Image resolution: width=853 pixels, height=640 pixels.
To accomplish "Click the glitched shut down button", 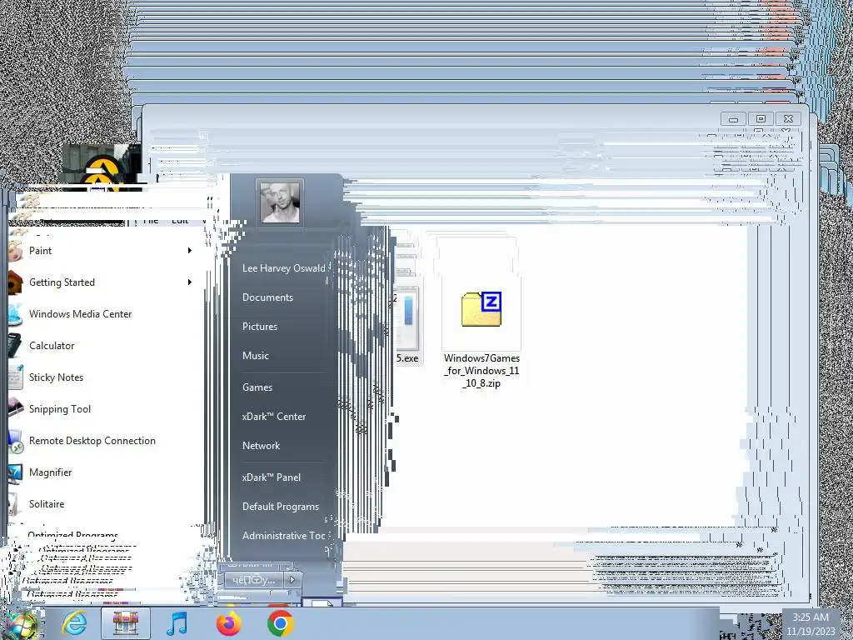I will pos(254,580).
